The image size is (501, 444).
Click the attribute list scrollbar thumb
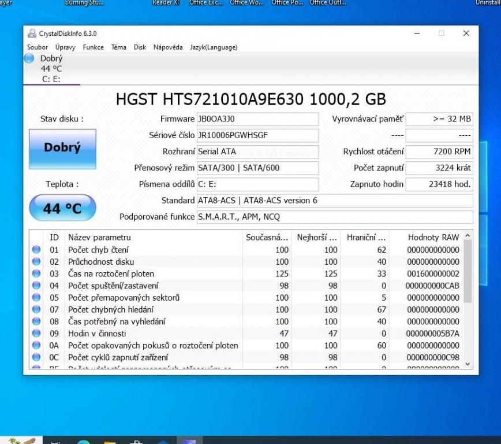(468, 271)
